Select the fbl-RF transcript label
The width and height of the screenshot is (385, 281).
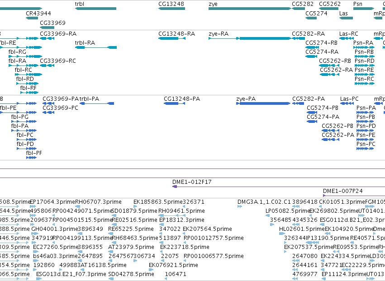pyautogui.click(x=28, y=88)
